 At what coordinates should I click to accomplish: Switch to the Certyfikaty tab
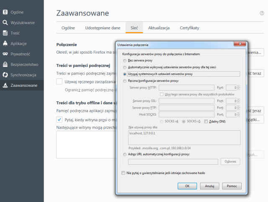click(189, 28)
